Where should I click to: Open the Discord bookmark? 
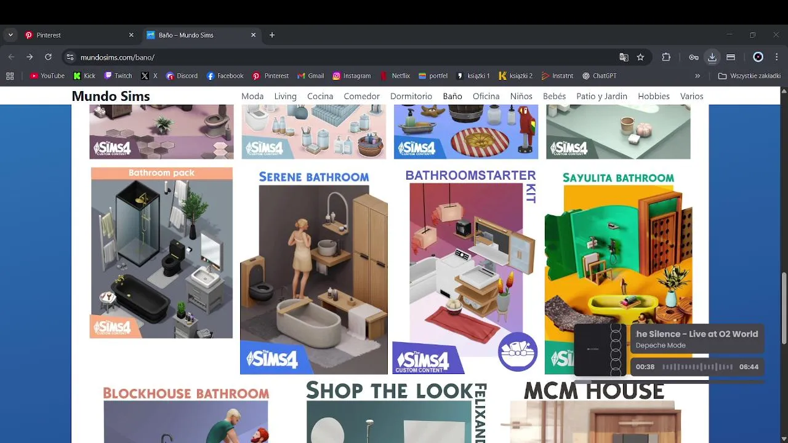(x=182, y=76)
